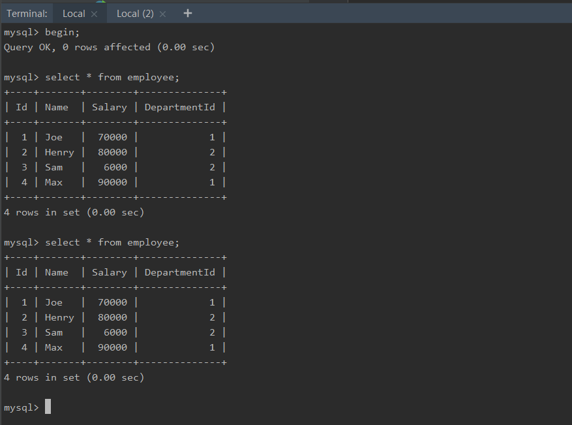Click salary '6000' in lower result table

tap(115, 332)
